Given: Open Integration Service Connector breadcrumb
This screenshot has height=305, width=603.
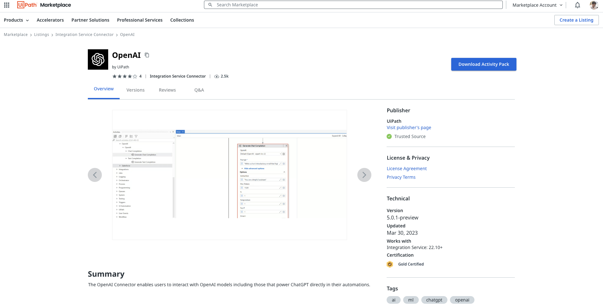Looking at the screenshot, I should pos(84,35).
